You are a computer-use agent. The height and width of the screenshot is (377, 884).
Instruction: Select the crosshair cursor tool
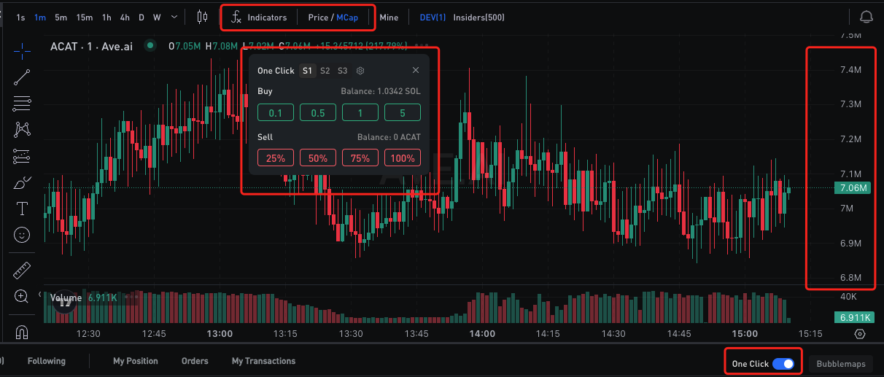click(x=22, y=50)
